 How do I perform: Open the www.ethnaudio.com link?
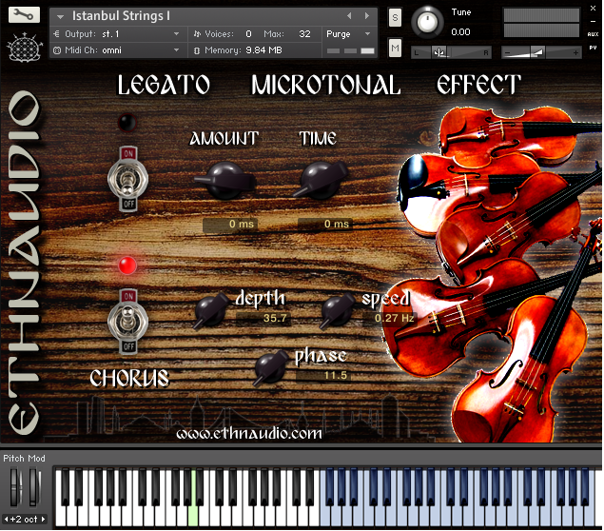pos(249,434)
